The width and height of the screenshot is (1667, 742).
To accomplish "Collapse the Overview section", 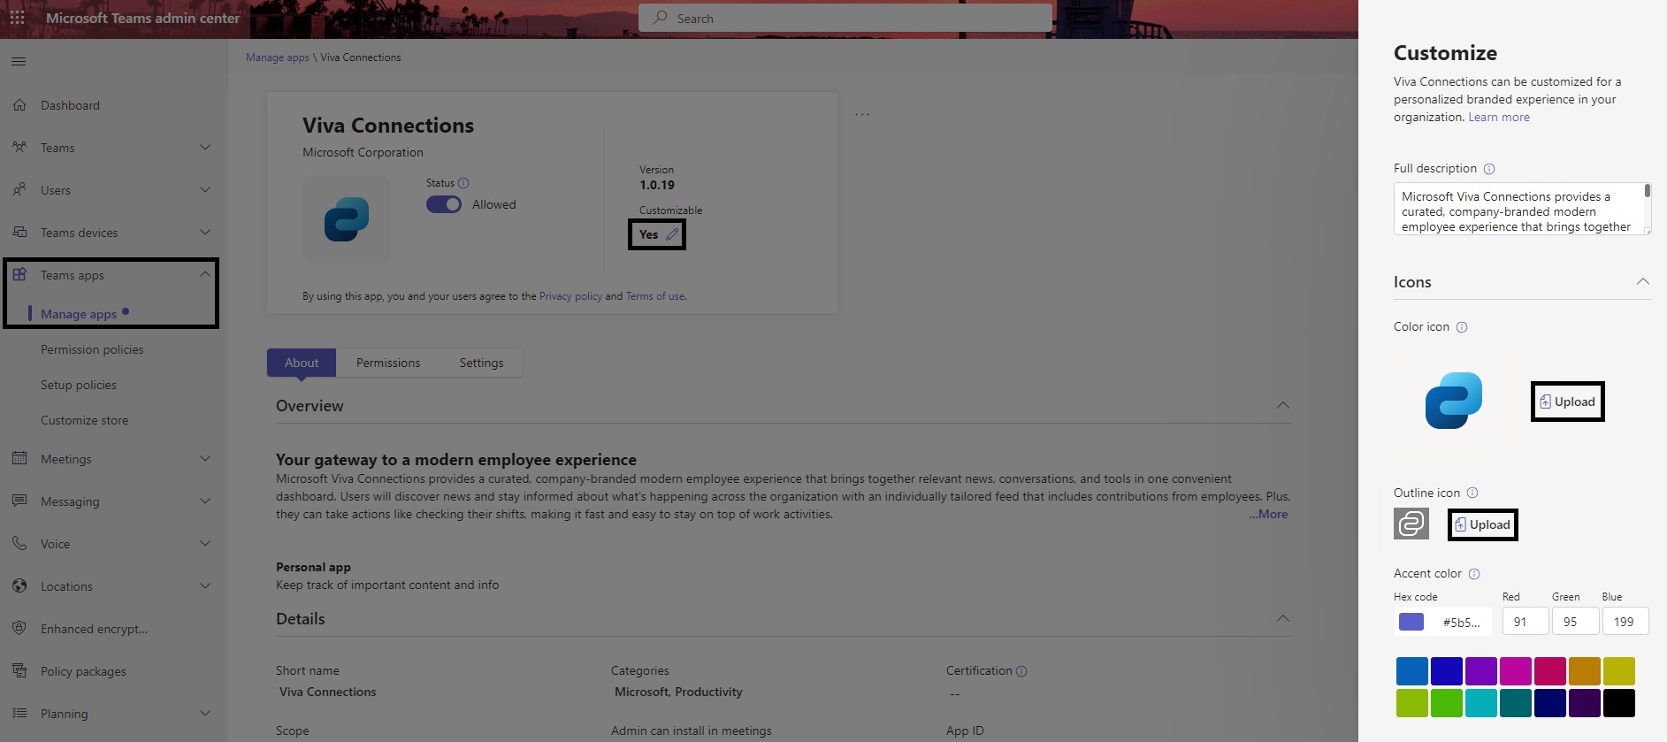I will click(x=1282, y=405).
